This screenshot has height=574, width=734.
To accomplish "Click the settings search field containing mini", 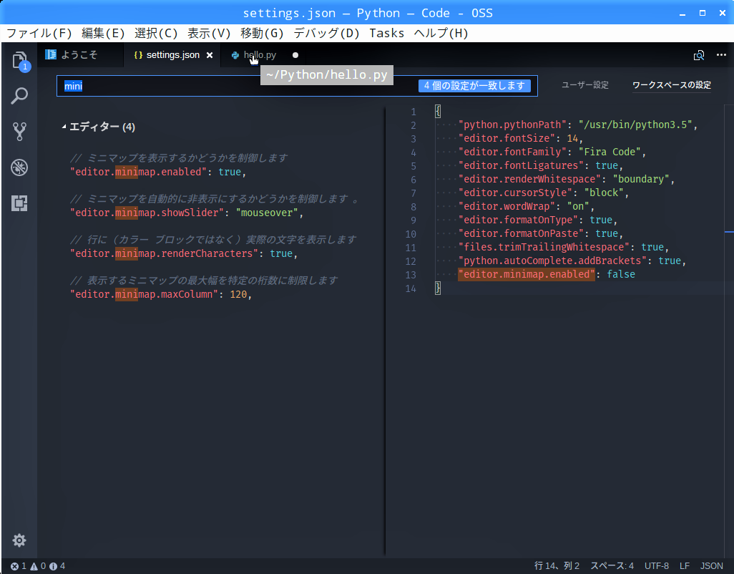I will click(297, 86).
